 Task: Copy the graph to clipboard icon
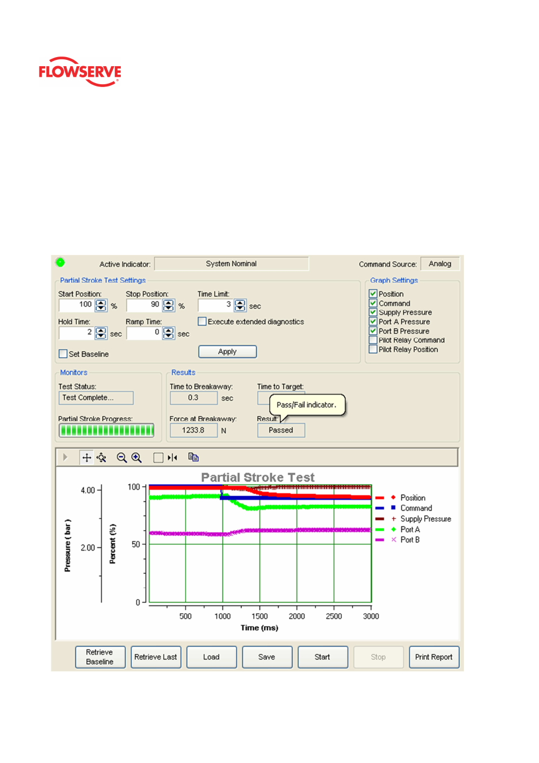[x=193, y=457]
